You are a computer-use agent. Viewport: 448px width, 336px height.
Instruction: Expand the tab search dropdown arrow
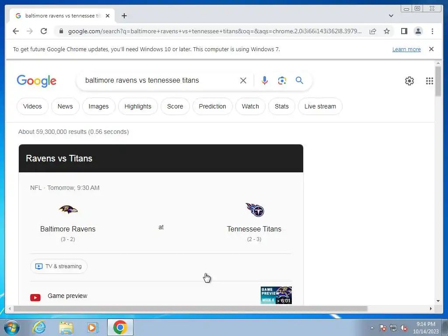pyautogui.click(x=391, y=16)
